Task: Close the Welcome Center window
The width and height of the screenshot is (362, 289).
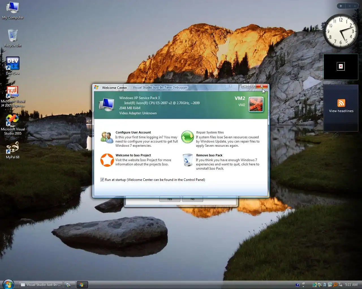Action: tap(262, 86)
